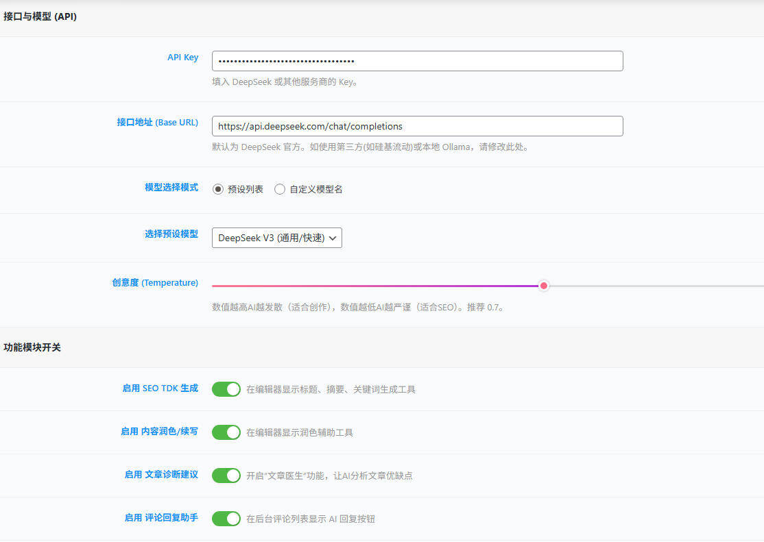Toggle off the 评论回复助手 switch
Viewport: 764px width, 542px height.
[x=226, y=518]
